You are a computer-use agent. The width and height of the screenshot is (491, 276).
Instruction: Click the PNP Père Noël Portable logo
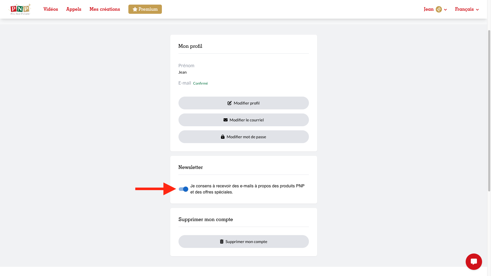20,9
